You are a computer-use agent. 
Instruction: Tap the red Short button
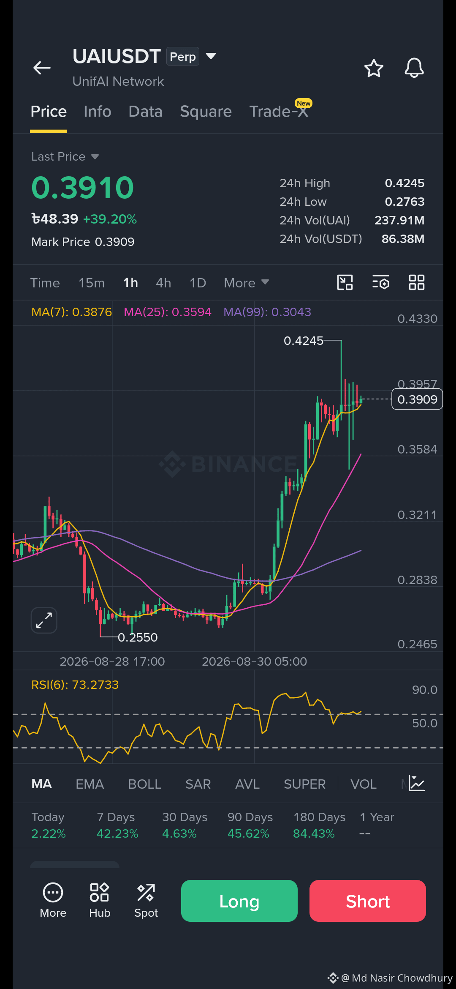pyautogui.click(x=368, y=901)
